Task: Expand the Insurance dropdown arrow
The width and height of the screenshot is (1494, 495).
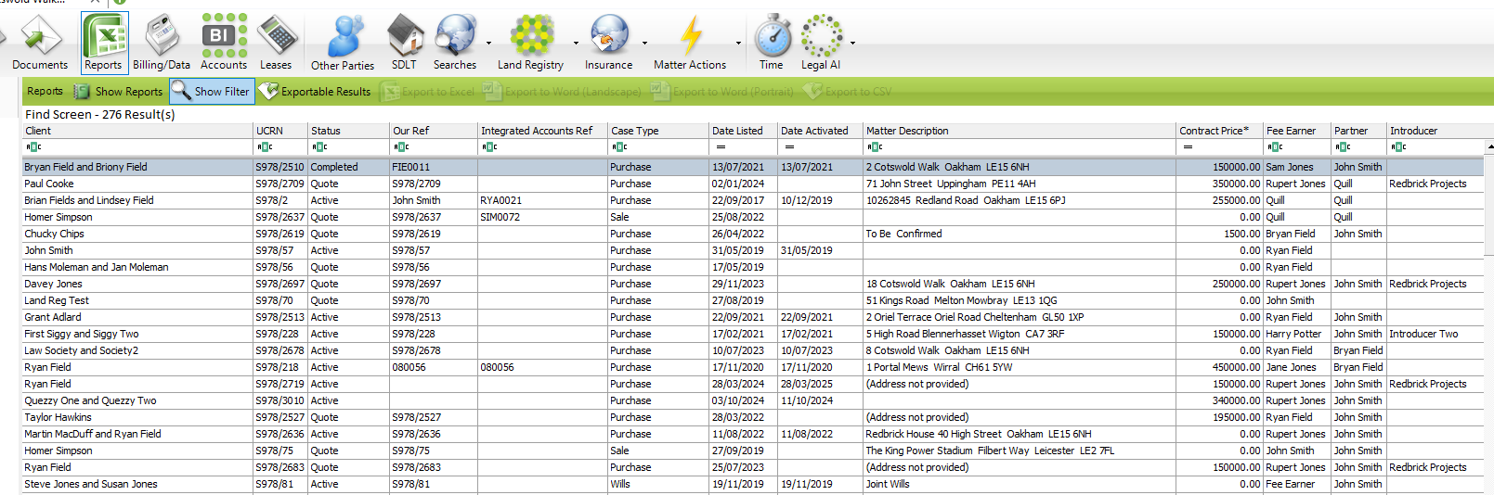Action: point(644,43)
